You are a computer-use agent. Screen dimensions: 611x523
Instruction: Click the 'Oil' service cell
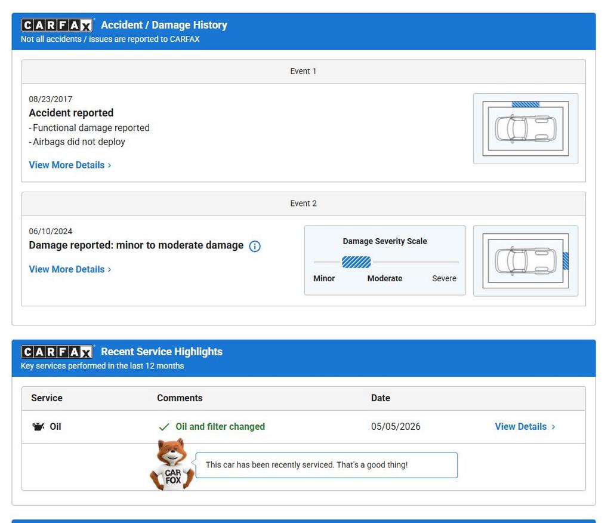click(55, 427)
